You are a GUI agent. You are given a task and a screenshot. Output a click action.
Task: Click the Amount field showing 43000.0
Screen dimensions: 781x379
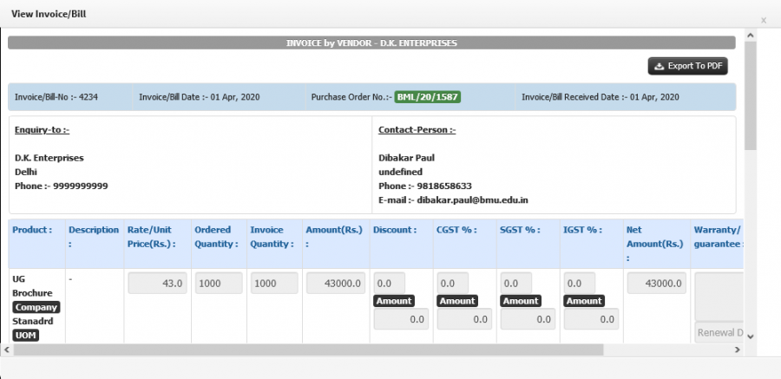point(336,283)
